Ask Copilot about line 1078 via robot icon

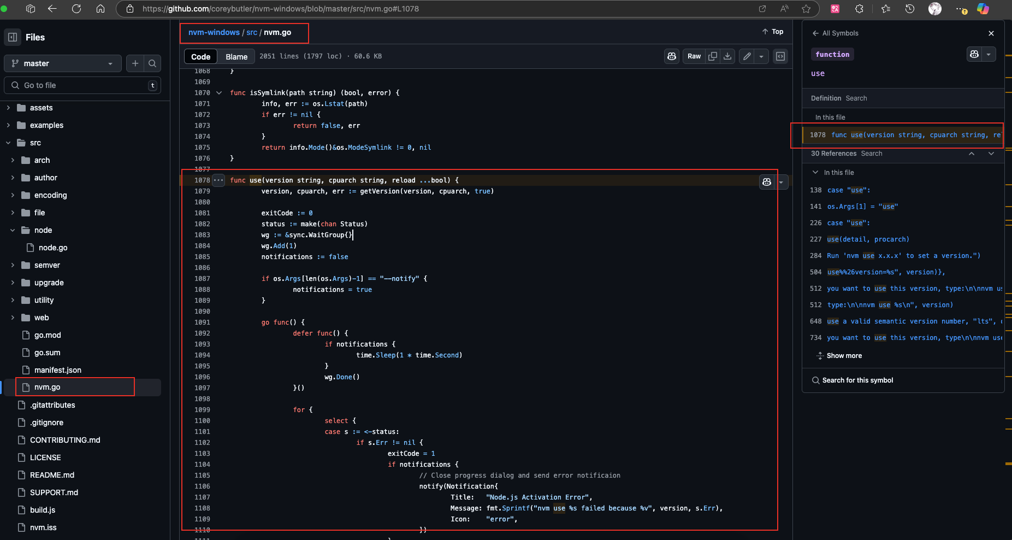click(767, 182)
